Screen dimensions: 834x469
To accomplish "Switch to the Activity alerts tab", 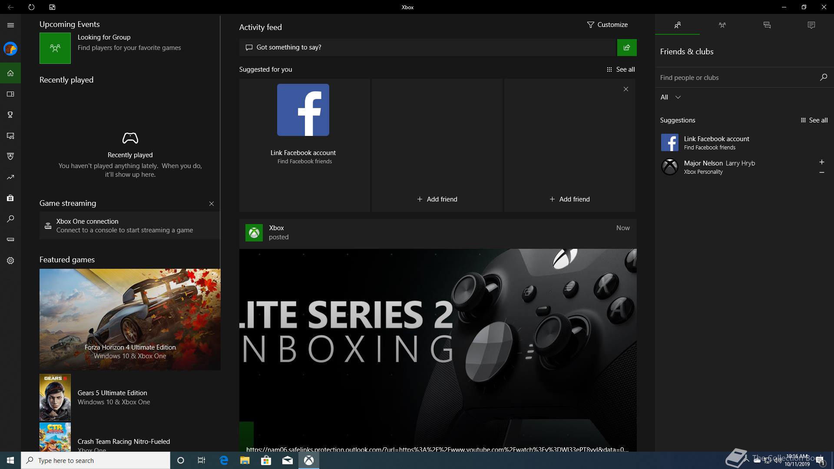I will pos(811,25).
